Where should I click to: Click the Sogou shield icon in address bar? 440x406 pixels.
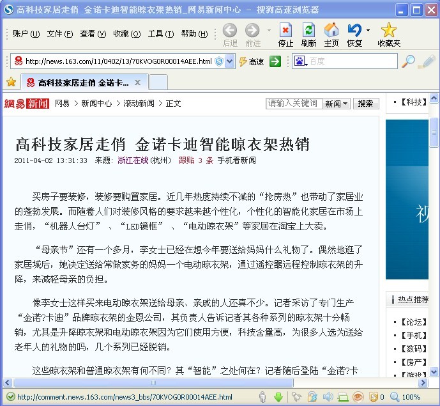pyautogui.click(x=219, y=61)
